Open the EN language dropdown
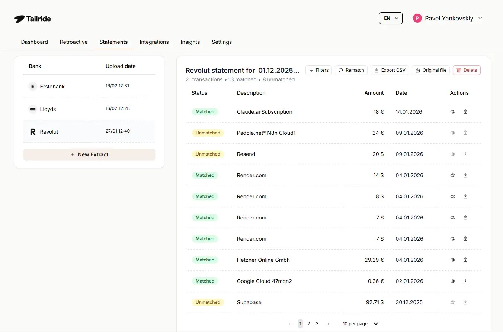 coord(391,18)
